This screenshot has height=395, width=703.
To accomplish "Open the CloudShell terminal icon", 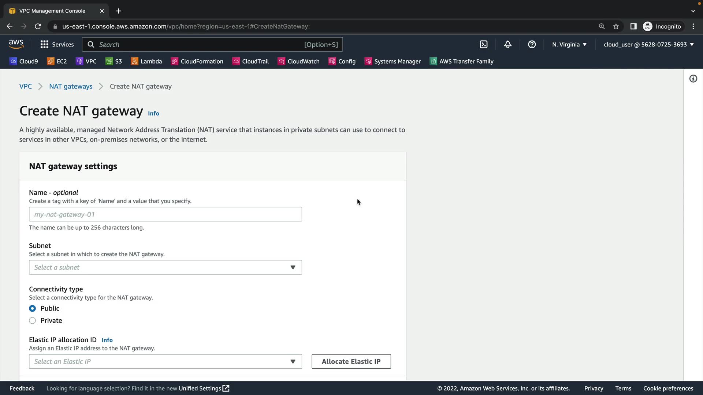I will point(483,44).
